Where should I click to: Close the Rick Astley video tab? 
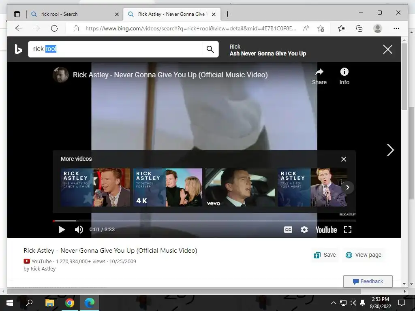214,15
